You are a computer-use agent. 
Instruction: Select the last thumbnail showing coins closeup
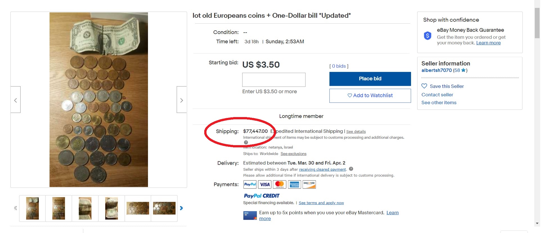(164, 208)
